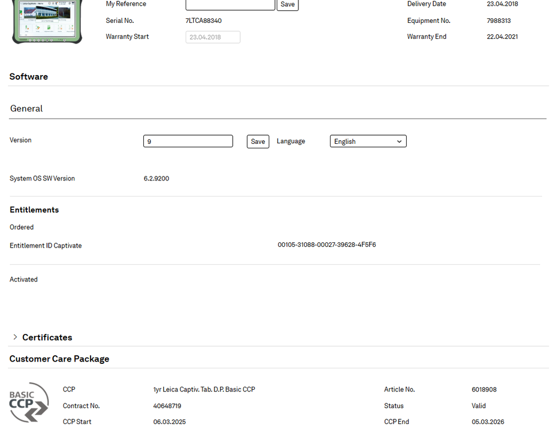
Task: Click the Software section heading
Action: (x=29, y=76)
